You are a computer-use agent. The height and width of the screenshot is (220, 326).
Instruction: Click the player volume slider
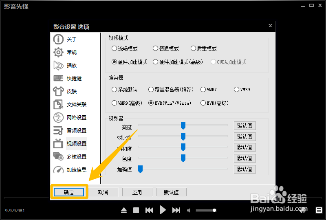point(206,210)
